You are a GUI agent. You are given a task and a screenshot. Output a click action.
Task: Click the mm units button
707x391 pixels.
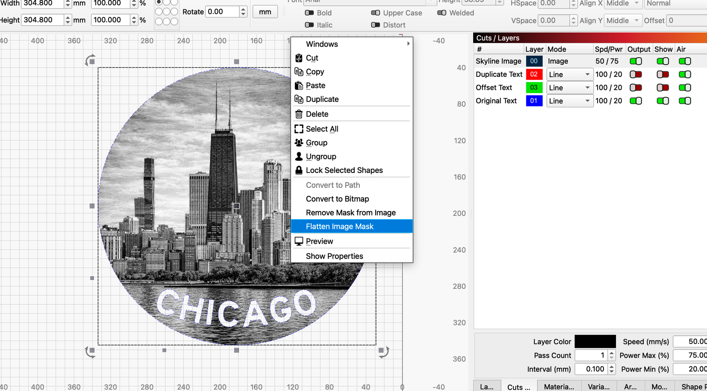coord(265,12)
